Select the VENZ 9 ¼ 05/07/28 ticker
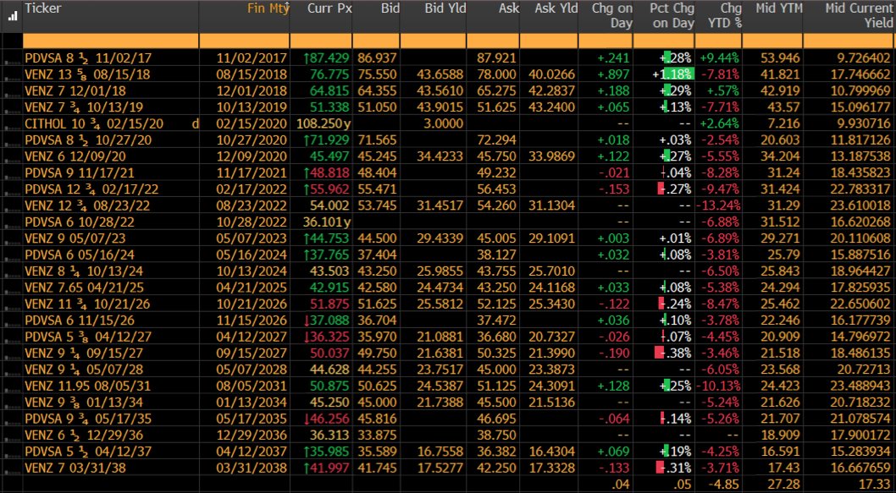This screenshot has width=896, height=493. coord(84,370)
